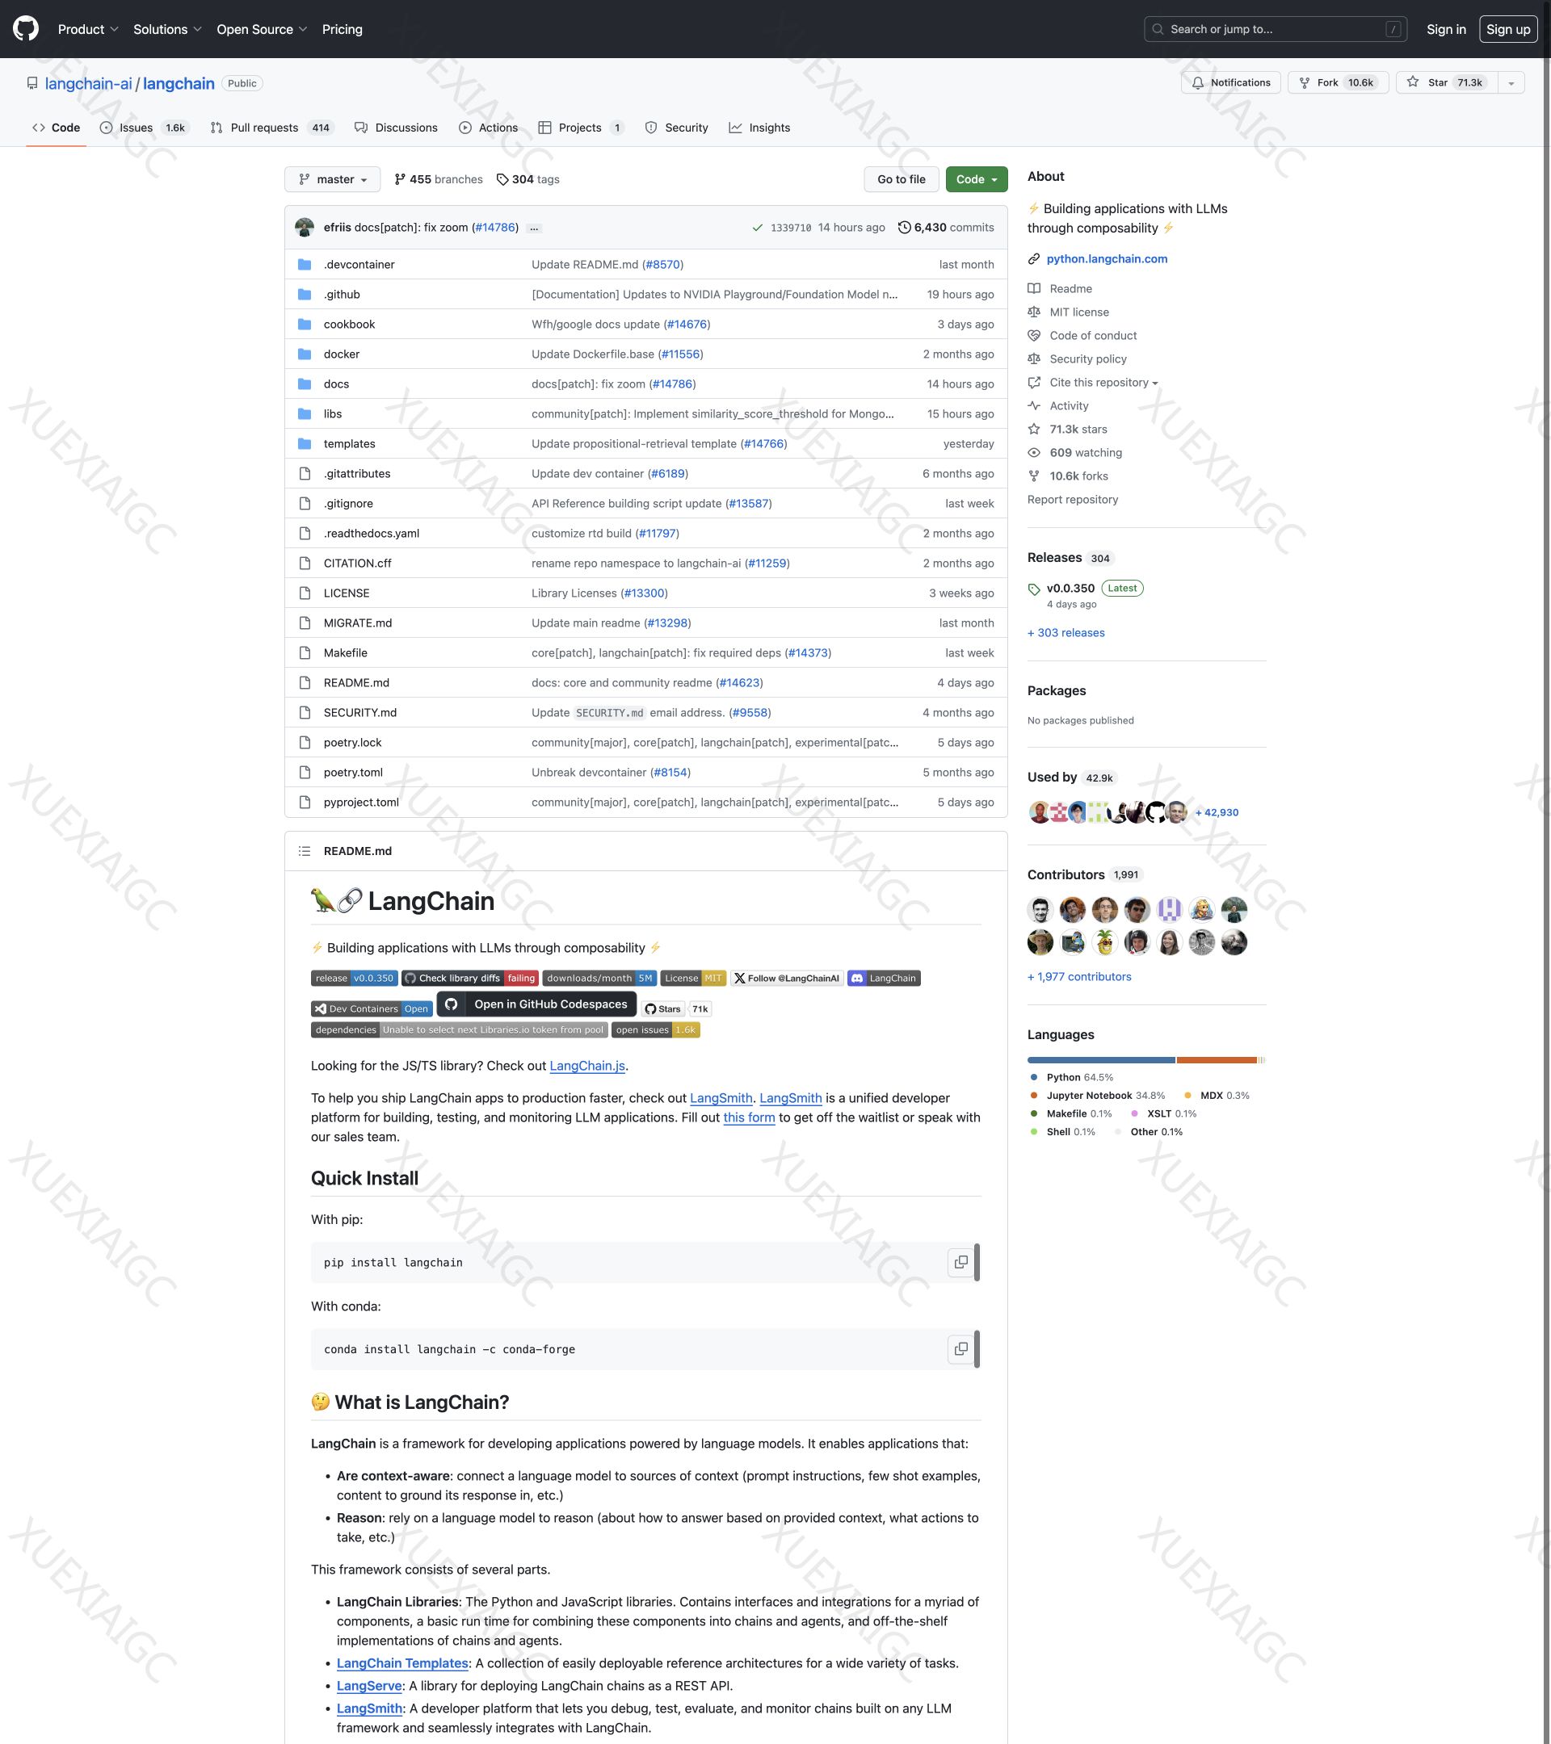
Task: Expand the green Code dropdown
Action: click(976, 179)
